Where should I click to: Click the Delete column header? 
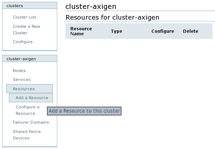click(x=190, y=31)
